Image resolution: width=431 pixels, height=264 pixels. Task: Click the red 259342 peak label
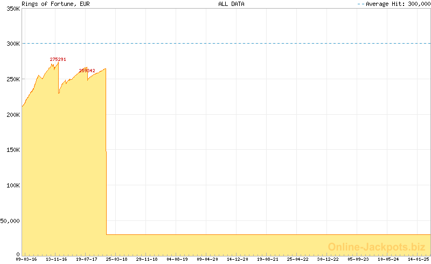87,71
